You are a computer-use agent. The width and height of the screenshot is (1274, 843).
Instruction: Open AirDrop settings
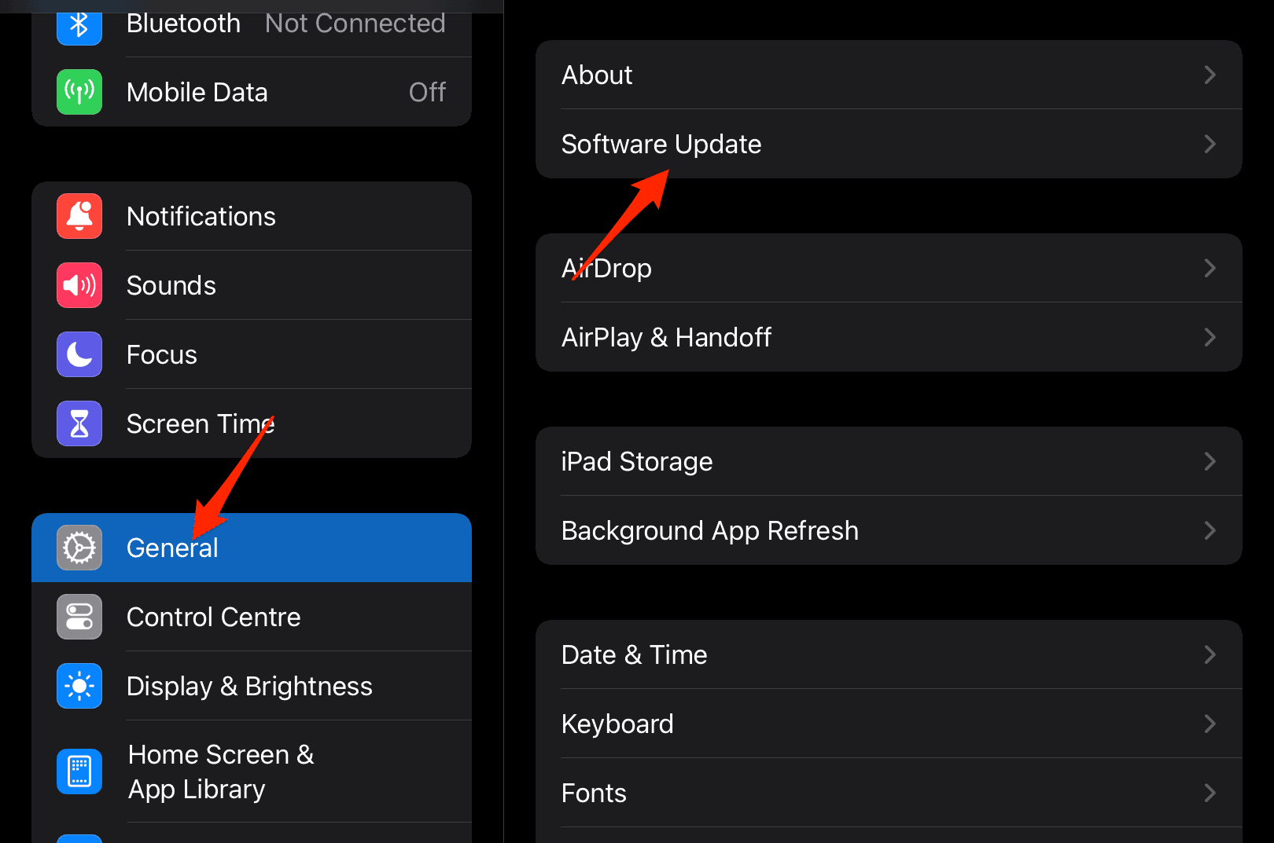pyautogui.click(x=889, y=268)
